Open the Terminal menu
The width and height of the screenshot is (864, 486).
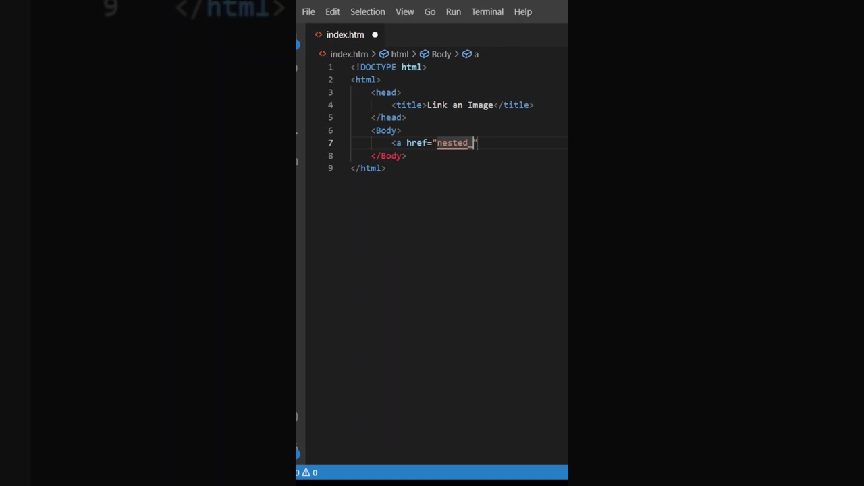(x=487, y=11)
